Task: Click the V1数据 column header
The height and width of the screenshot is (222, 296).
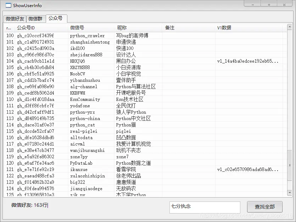Action: (x=249, y=28)
